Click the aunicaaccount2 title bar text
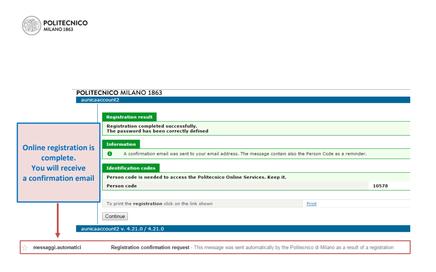Image resolution: width=436 pixels, height=272 pixels. tap(100, 100)
